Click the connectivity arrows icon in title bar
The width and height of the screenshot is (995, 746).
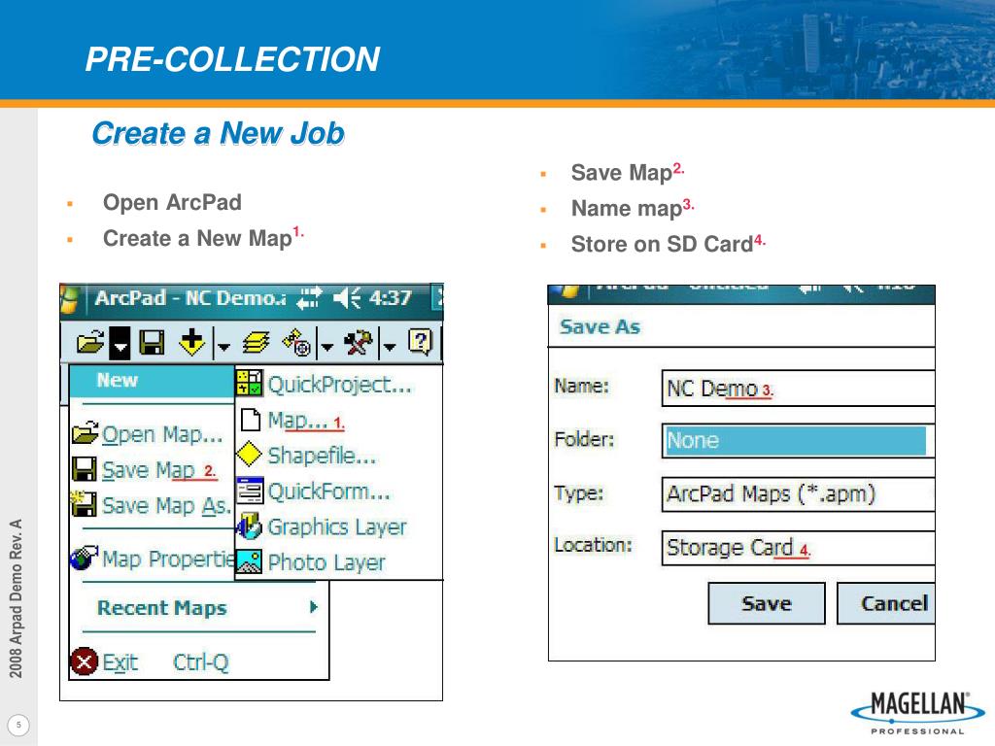click(x=309, y=297)
